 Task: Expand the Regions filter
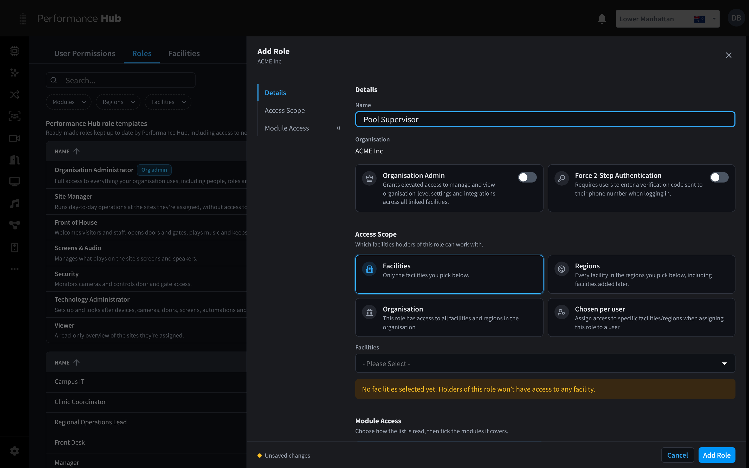coord(118,102)
